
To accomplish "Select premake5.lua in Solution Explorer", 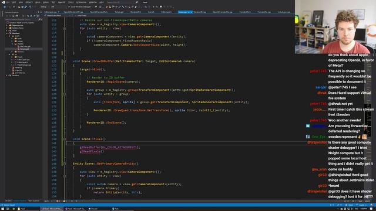I will [20, 73].
